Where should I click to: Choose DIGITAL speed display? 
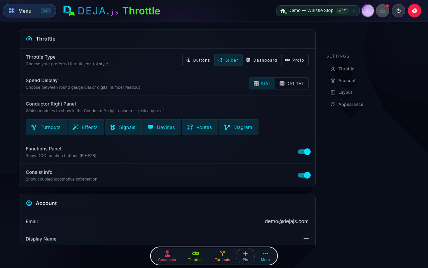[x=292, y=83]
